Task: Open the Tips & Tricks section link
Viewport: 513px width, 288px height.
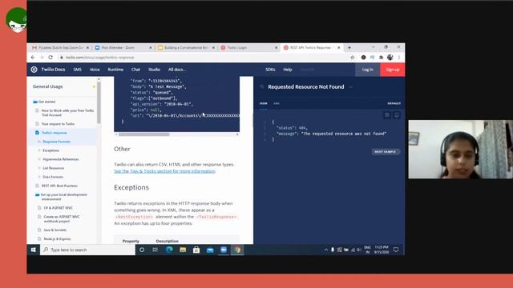Action: (x=164, y=171)
